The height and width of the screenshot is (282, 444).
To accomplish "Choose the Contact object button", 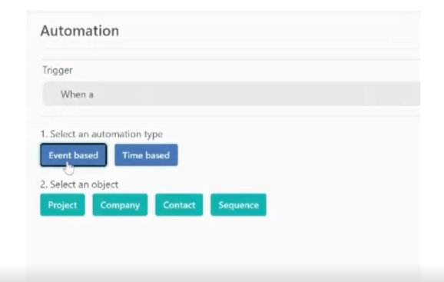I will [179, 204].
